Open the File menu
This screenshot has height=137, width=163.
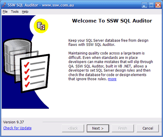[x=5, y=12]
